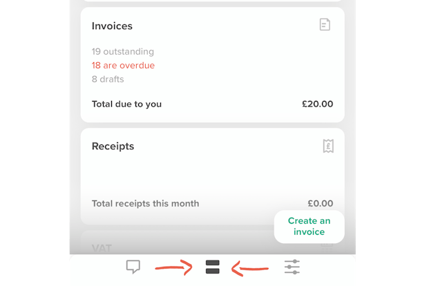Tap the £0.00 receipts amount
This screenshot has width=425, height=286.
coord(321,203)
